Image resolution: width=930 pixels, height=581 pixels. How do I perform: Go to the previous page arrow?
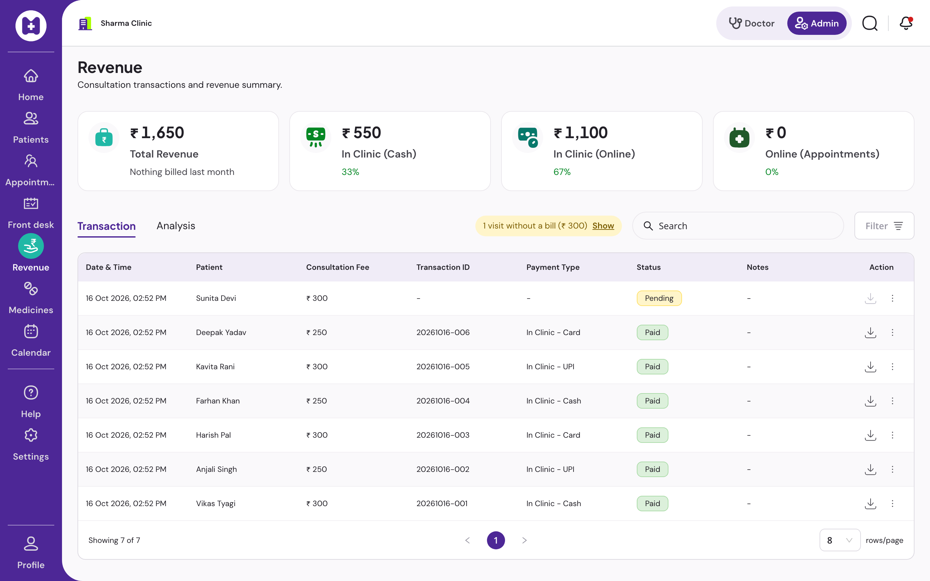pos(468,540)
